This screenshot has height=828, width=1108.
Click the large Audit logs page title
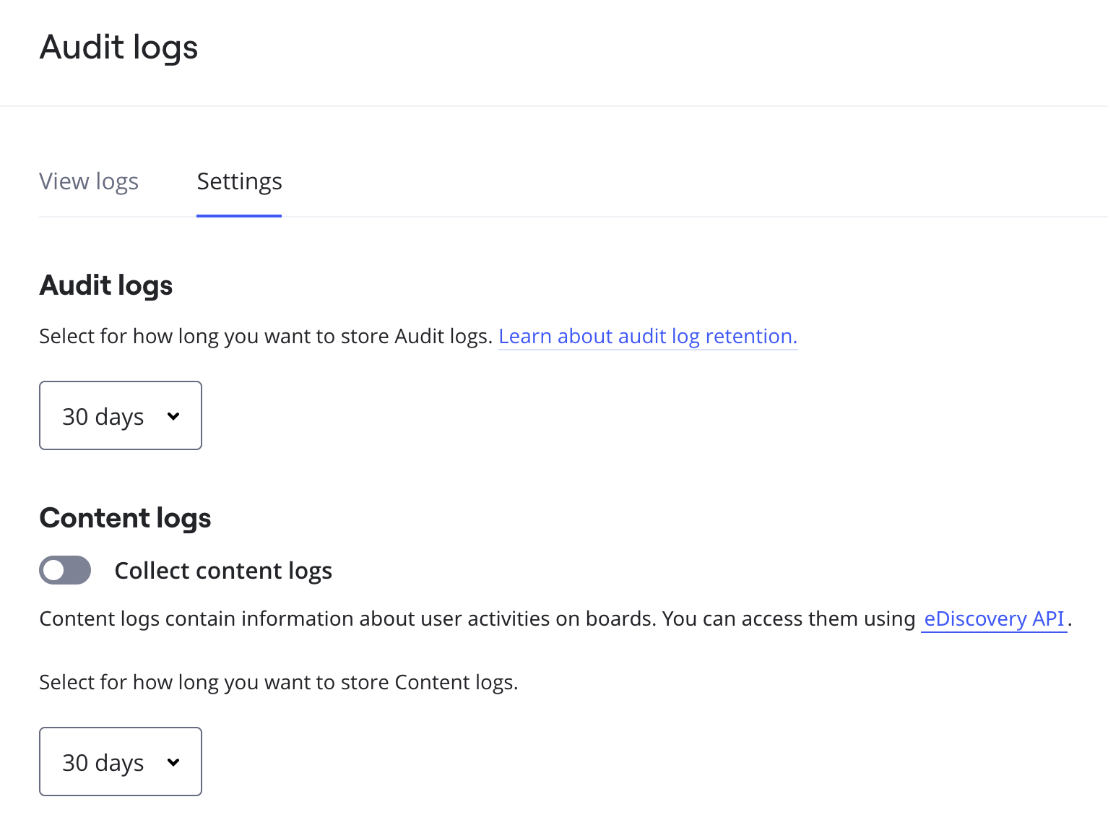pyautogui.click(x=118, y=48)
